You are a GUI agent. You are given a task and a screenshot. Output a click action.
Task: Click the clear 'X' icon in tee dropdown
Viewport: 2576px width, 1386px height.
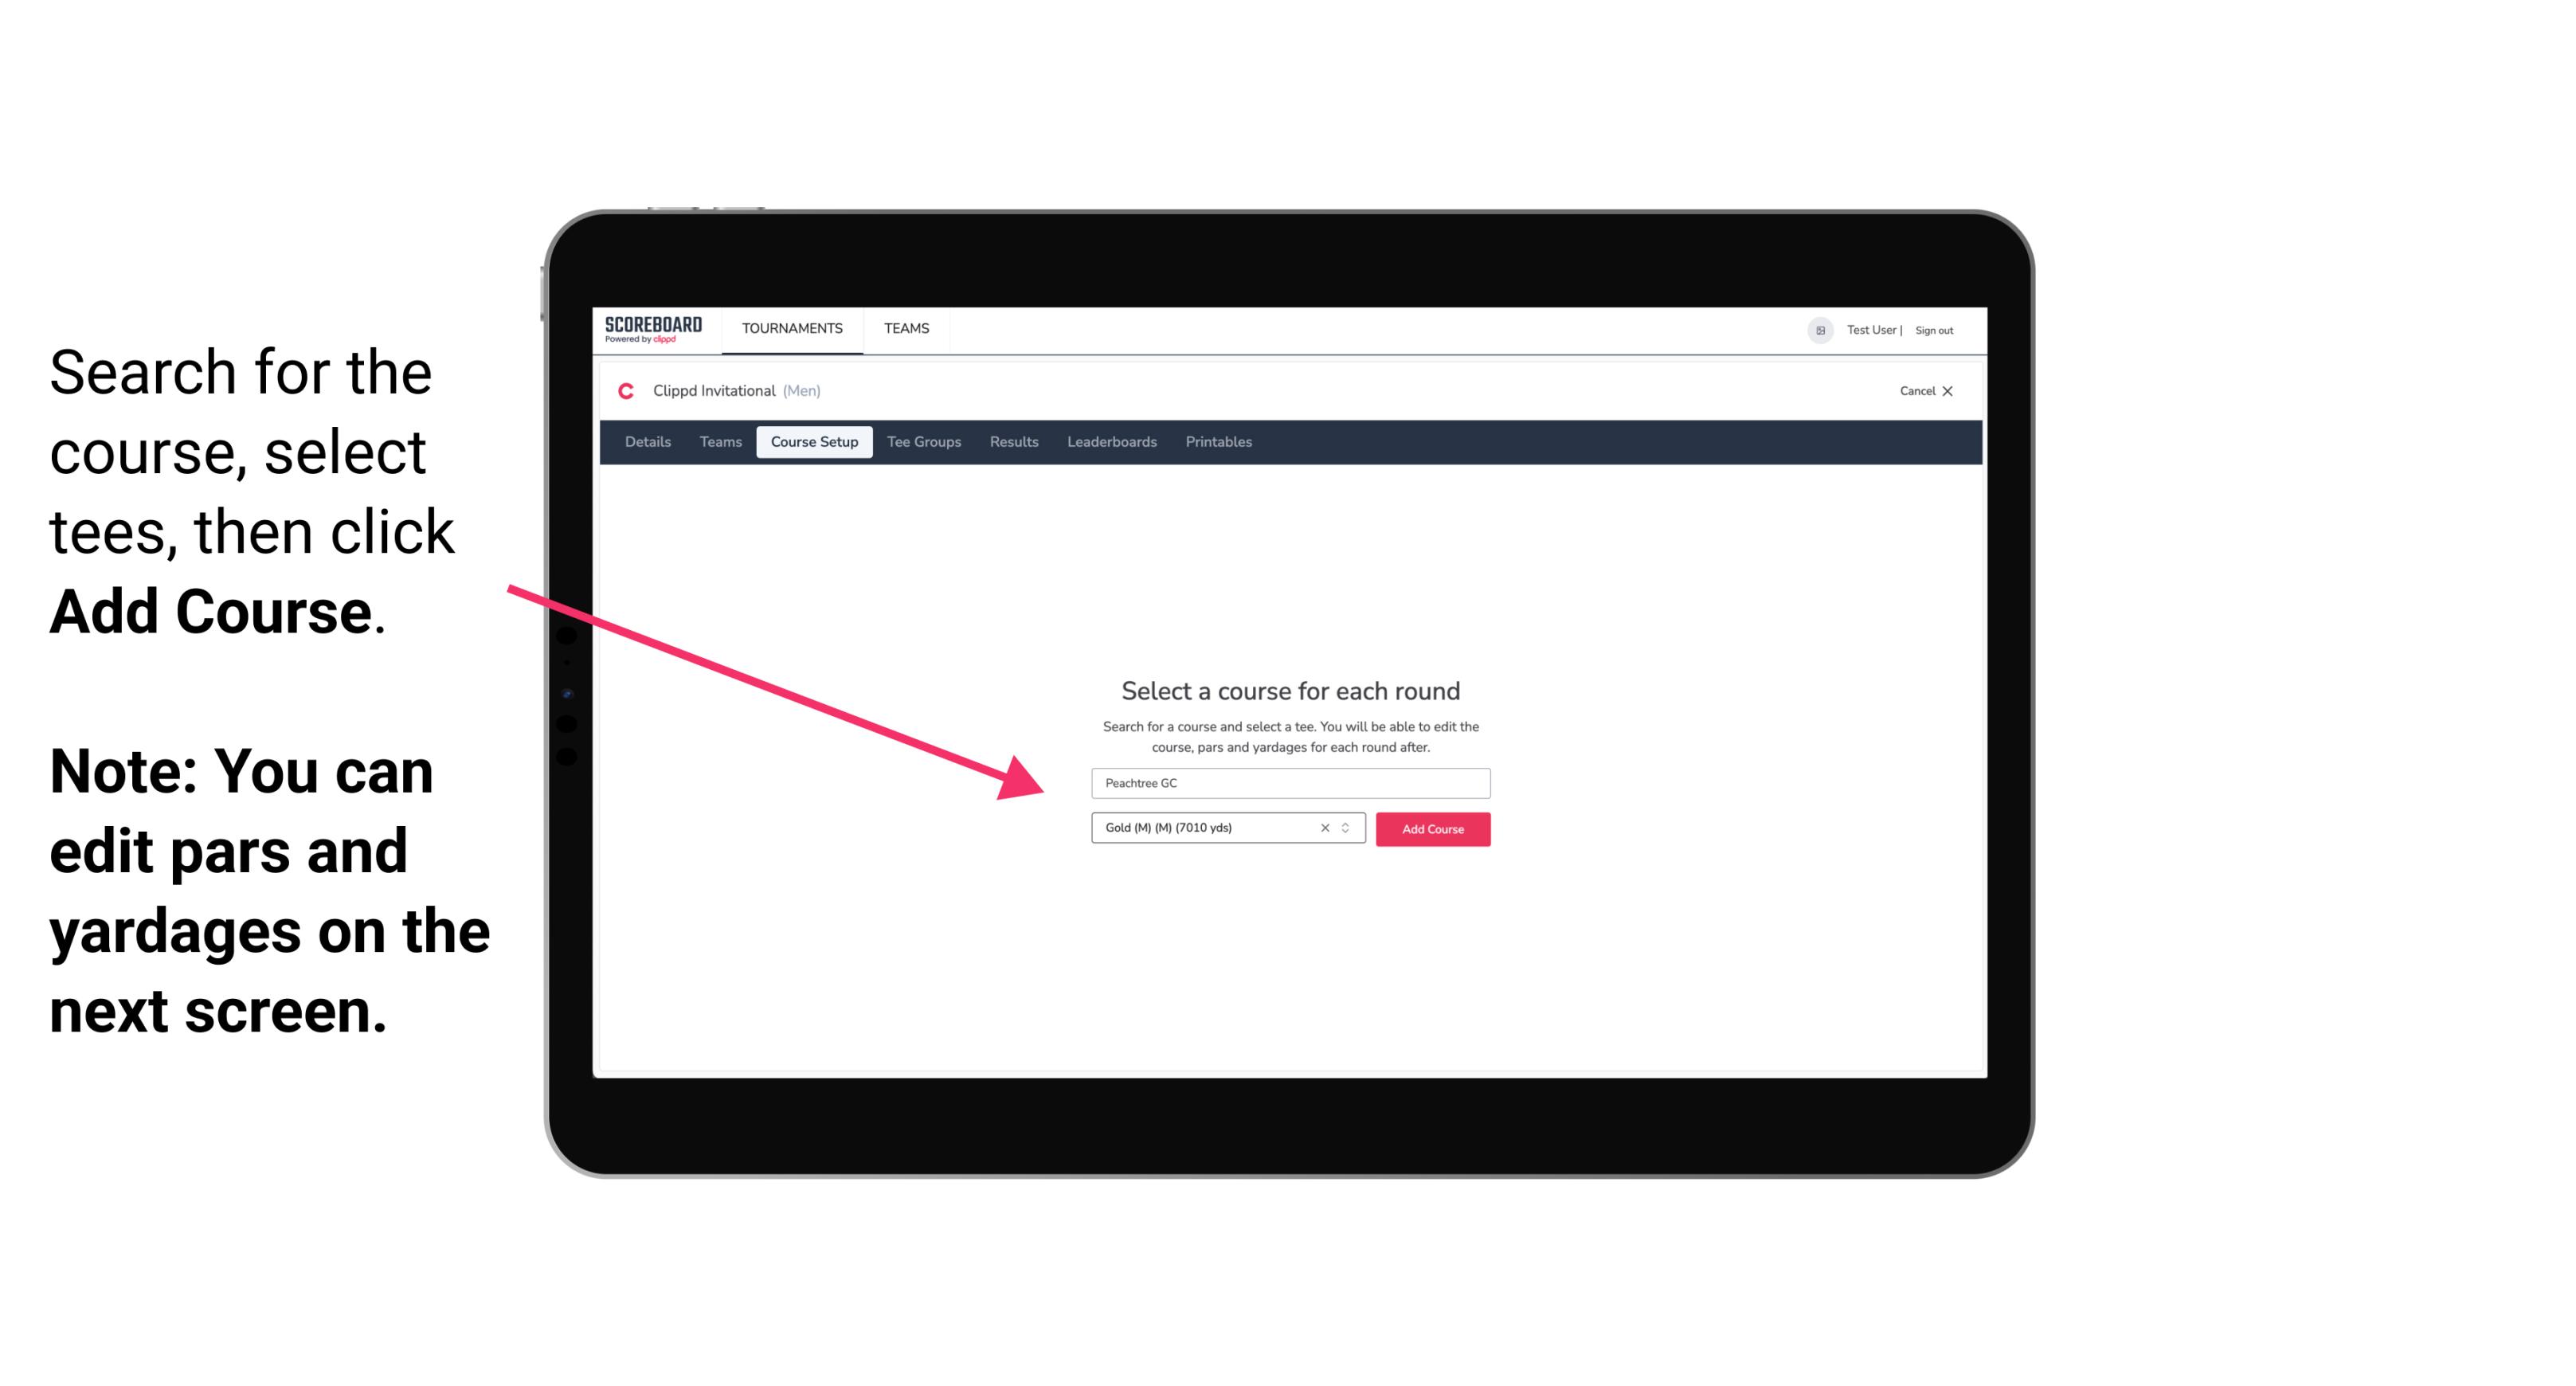point(1325,828)
